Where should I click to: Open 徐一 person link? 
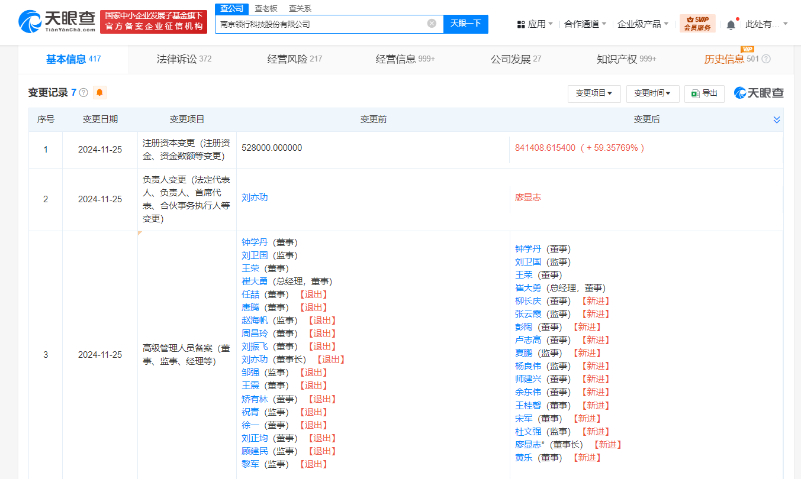pos(250,425)
